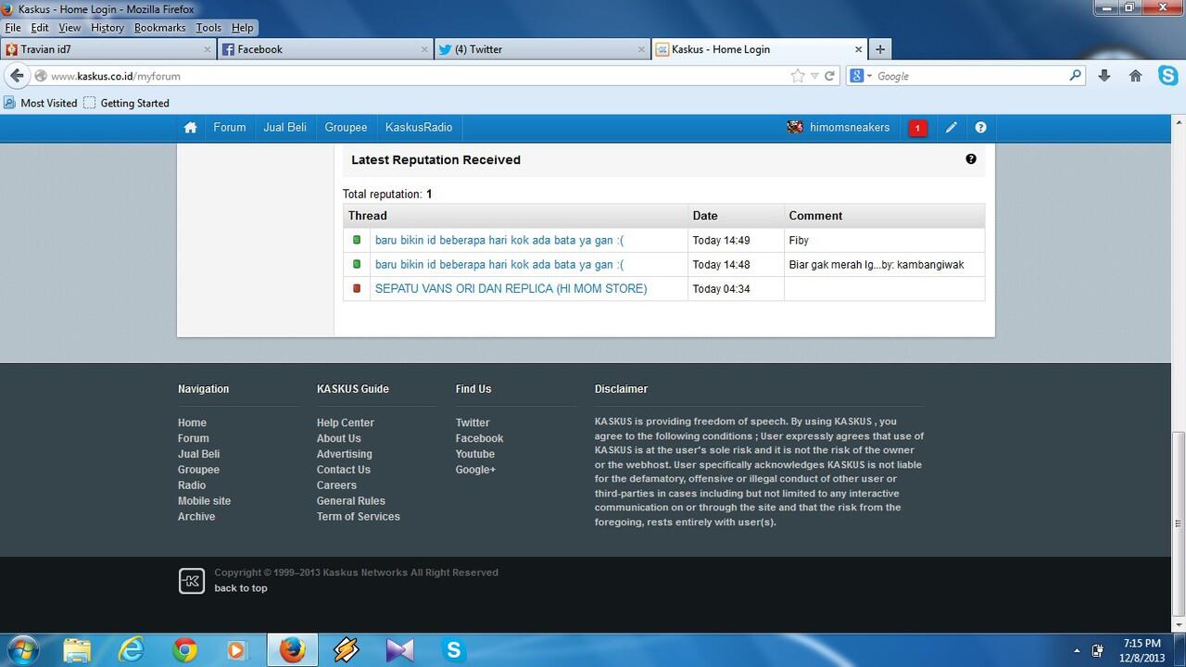Switch to the (4) Twitter tab
1186x667 pixels.
[x=542, y=49]
